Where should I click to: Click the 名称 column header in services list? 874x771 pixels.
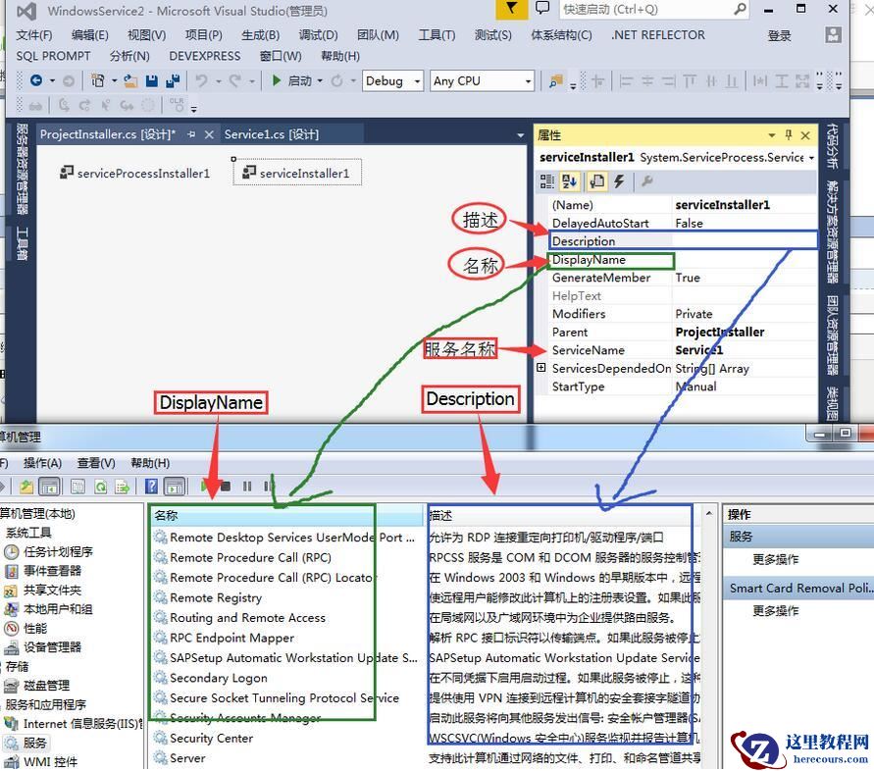point(287,516)
